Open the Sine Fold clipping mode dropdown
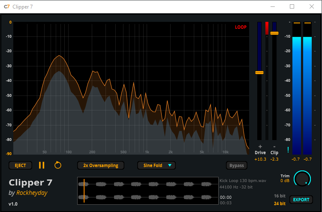322x212 pixels. [156, 165]
